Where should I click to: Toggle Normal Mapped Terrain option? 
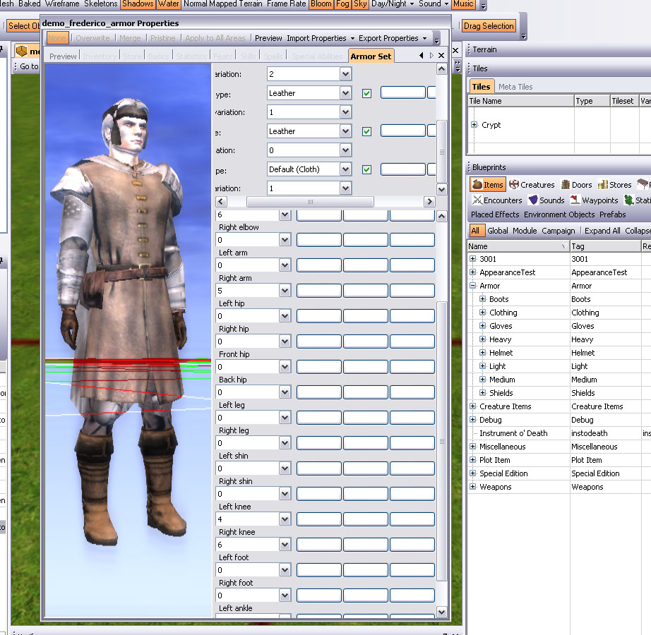[x=223, y=4]
